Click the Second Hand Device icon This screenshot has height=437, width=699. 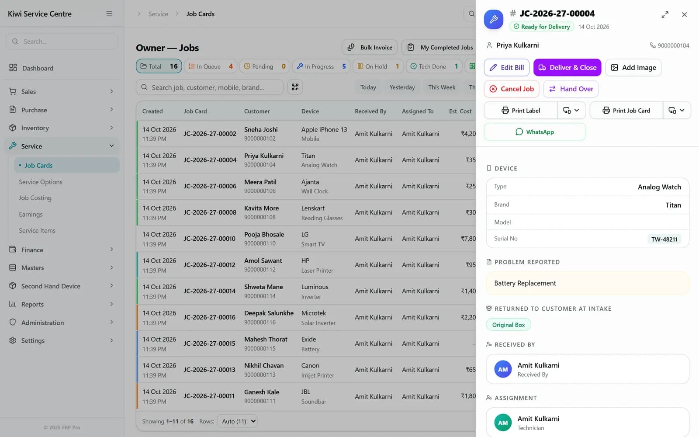(x=13, y=286)
